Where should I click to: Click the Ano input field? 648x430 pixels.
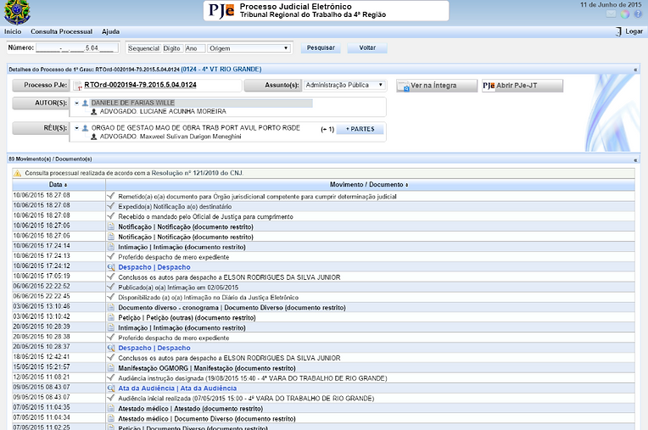coord(195,48)
